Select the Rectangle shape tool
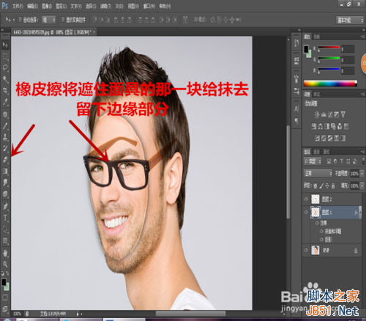The width and height of the screenshot is (366, 321). [x=5, y=240]
